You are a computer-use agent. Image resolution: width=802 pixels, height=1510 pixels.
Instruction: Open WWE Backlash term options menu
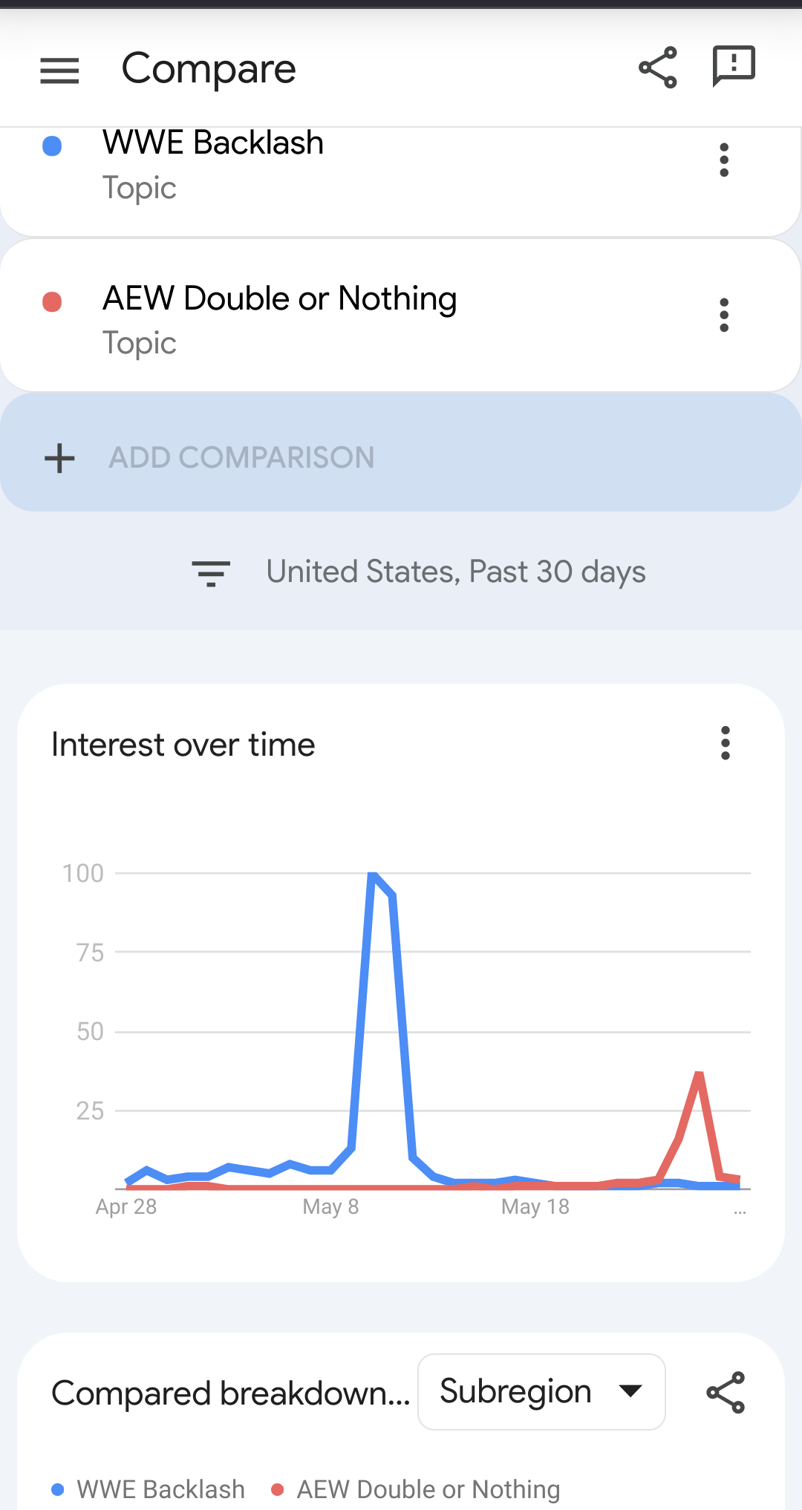point(724,160)
